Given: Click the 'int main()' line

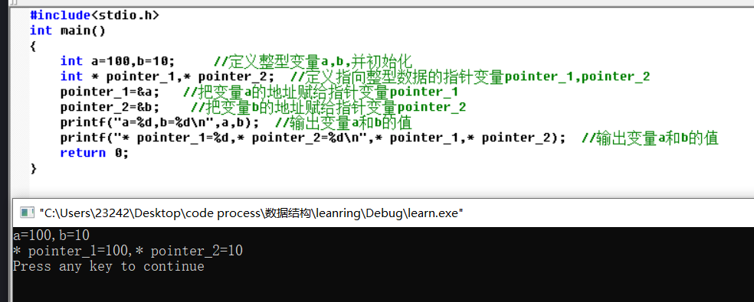Looking at the screenshot, I should tap(67, 31).
